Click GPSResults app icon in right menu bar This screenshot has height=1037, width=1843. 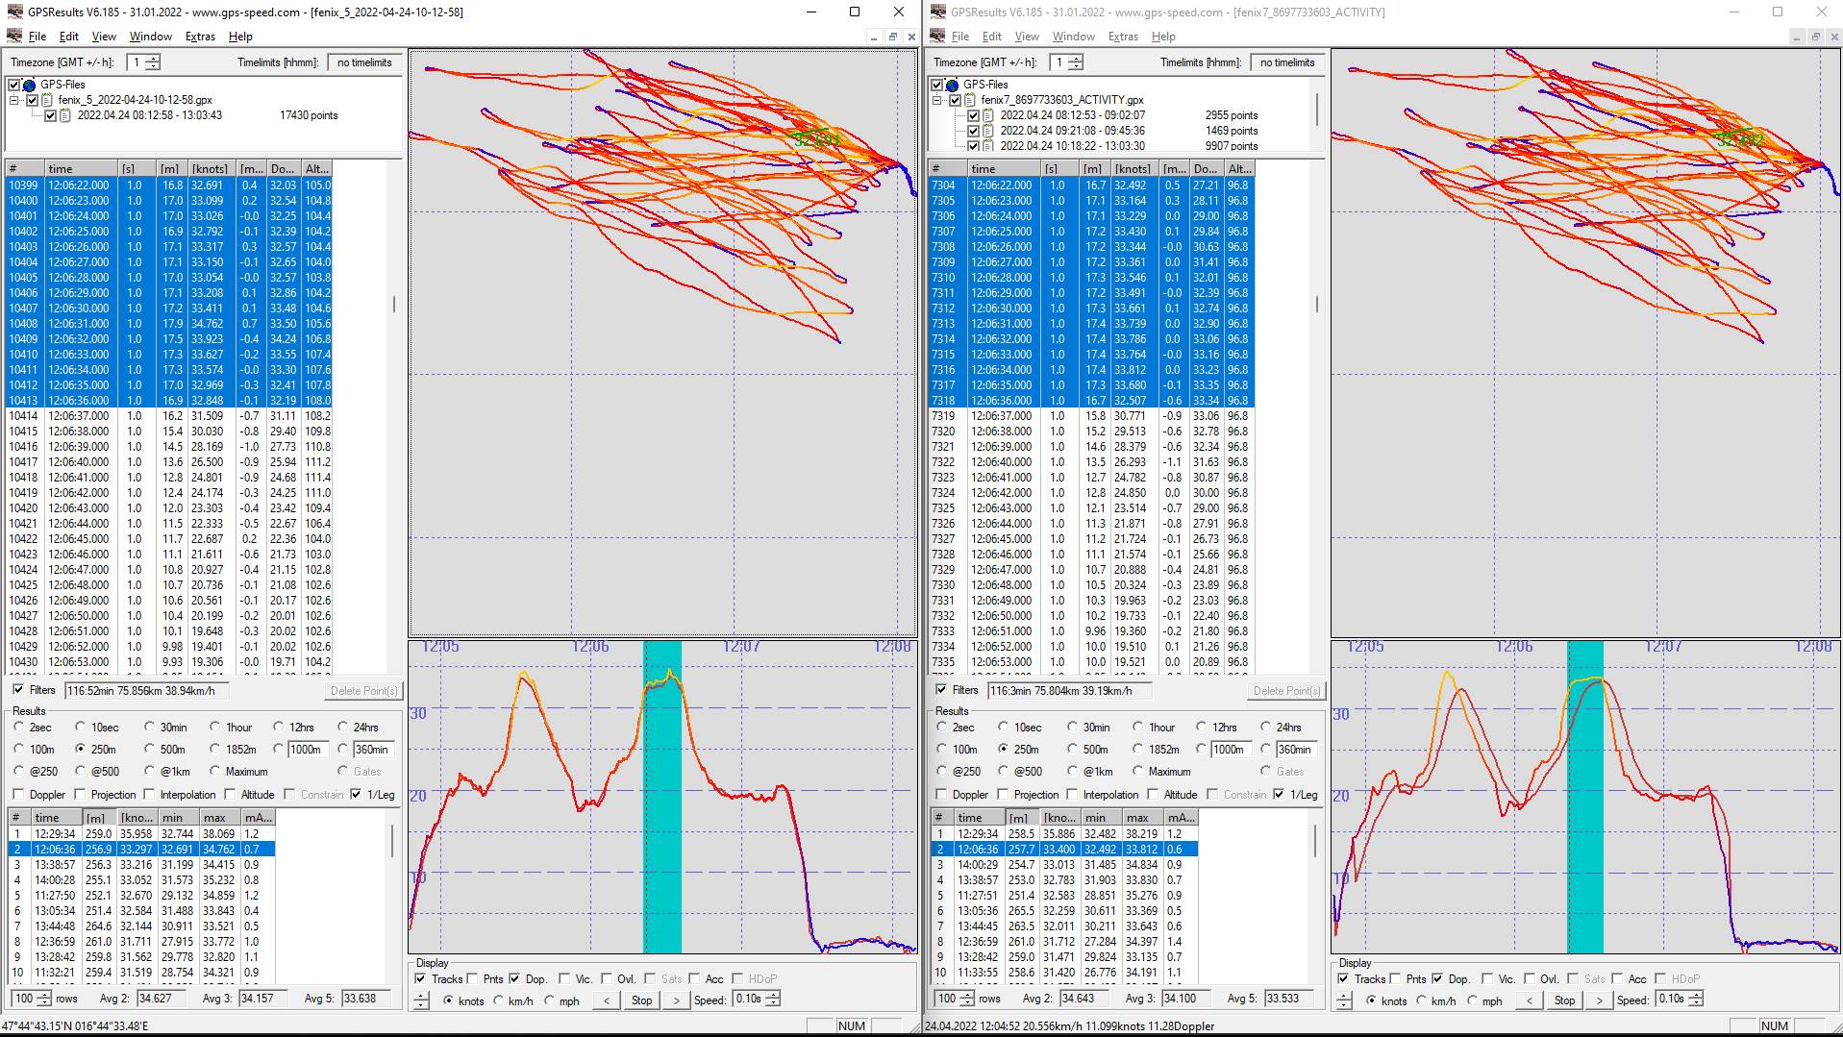click(937, 37)
